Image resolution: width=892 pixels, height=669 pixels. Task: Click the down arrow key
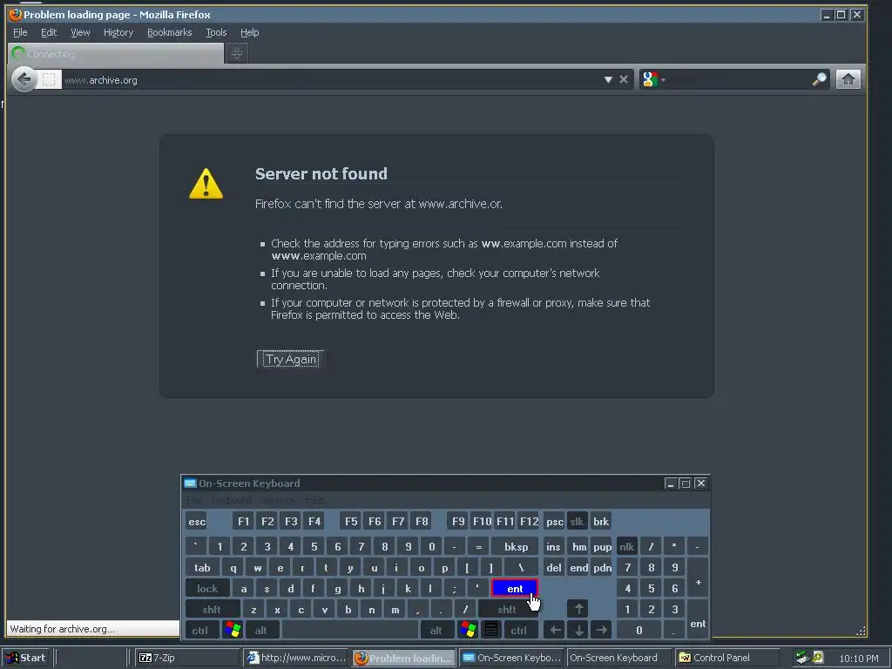click(578, 631)
